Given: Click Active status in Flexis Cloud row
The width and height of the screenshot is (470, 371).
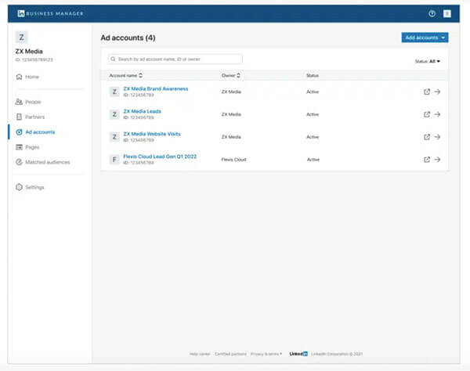Looking at the screenshot, I should pyautogui.click(x=313, y=160).
